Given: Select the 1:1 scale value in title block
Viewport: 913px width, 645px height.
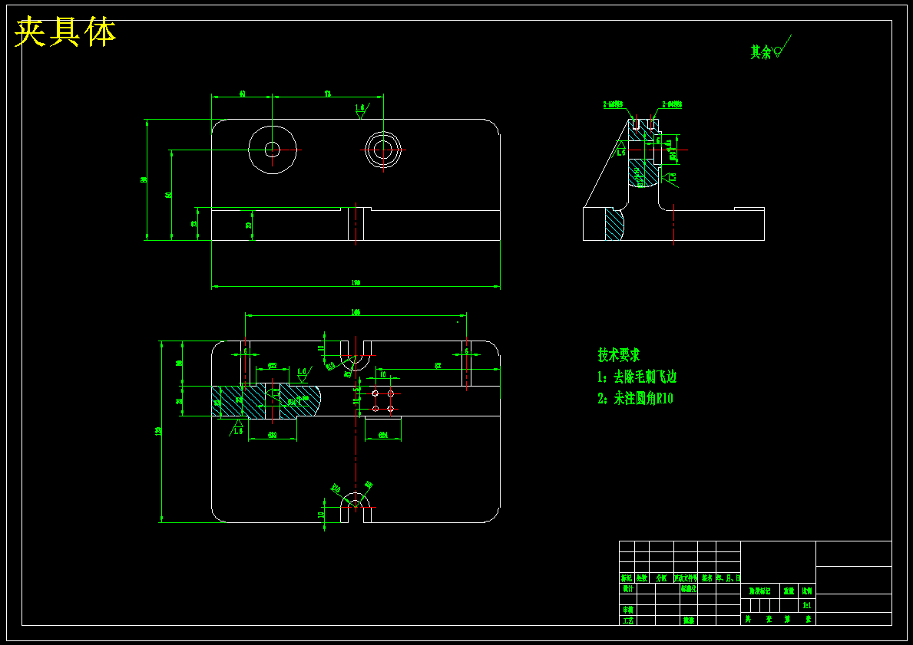Looking at the screenshot, I should tap(806, 605).
